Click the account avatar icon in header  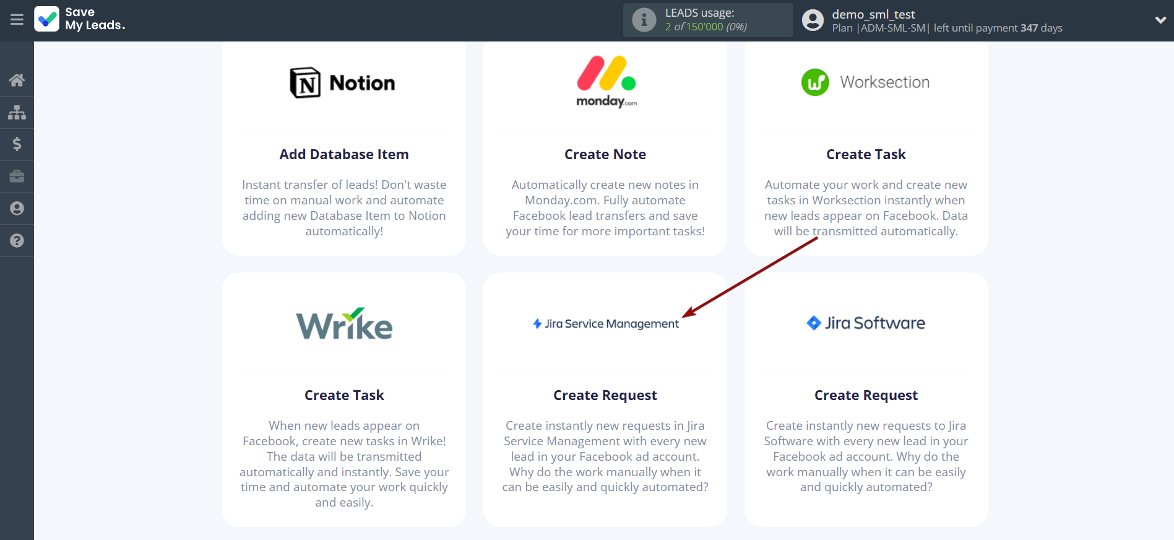click(x=813, y=20)
